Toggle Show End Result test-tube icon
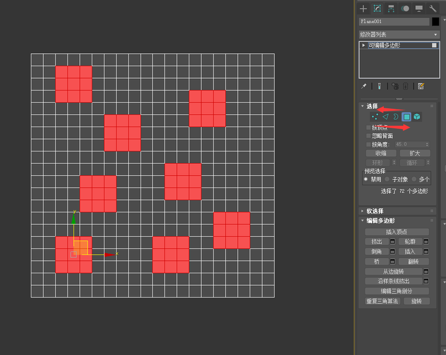Image resolution: width=446 pixels, height=355 pixels. 379,86
